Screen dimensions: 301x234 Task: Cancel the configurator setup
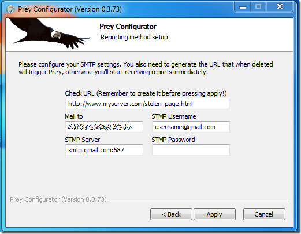coord(264,214)
